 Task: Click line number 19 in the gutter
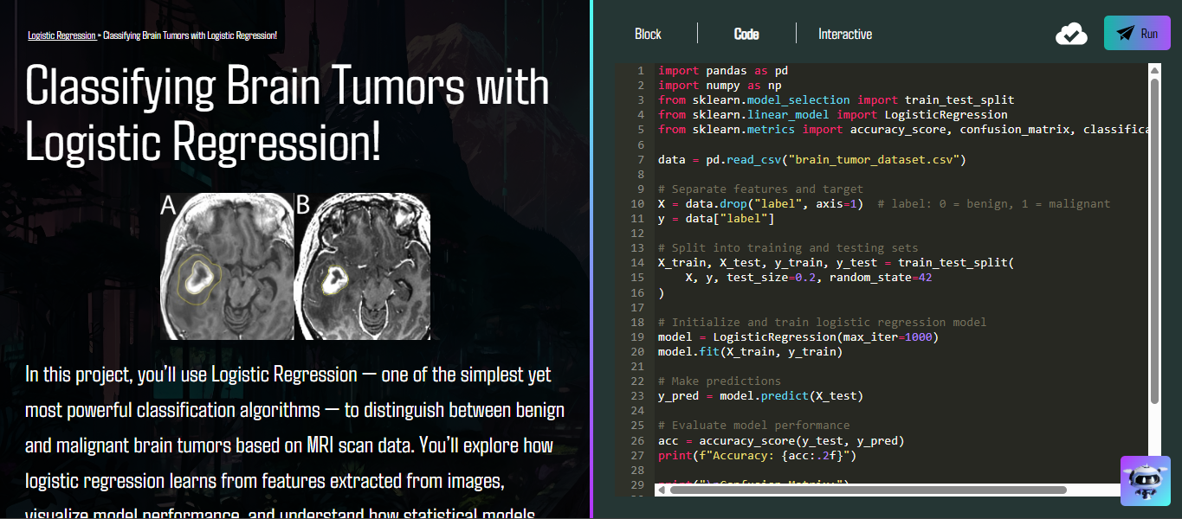click(638, 336)
